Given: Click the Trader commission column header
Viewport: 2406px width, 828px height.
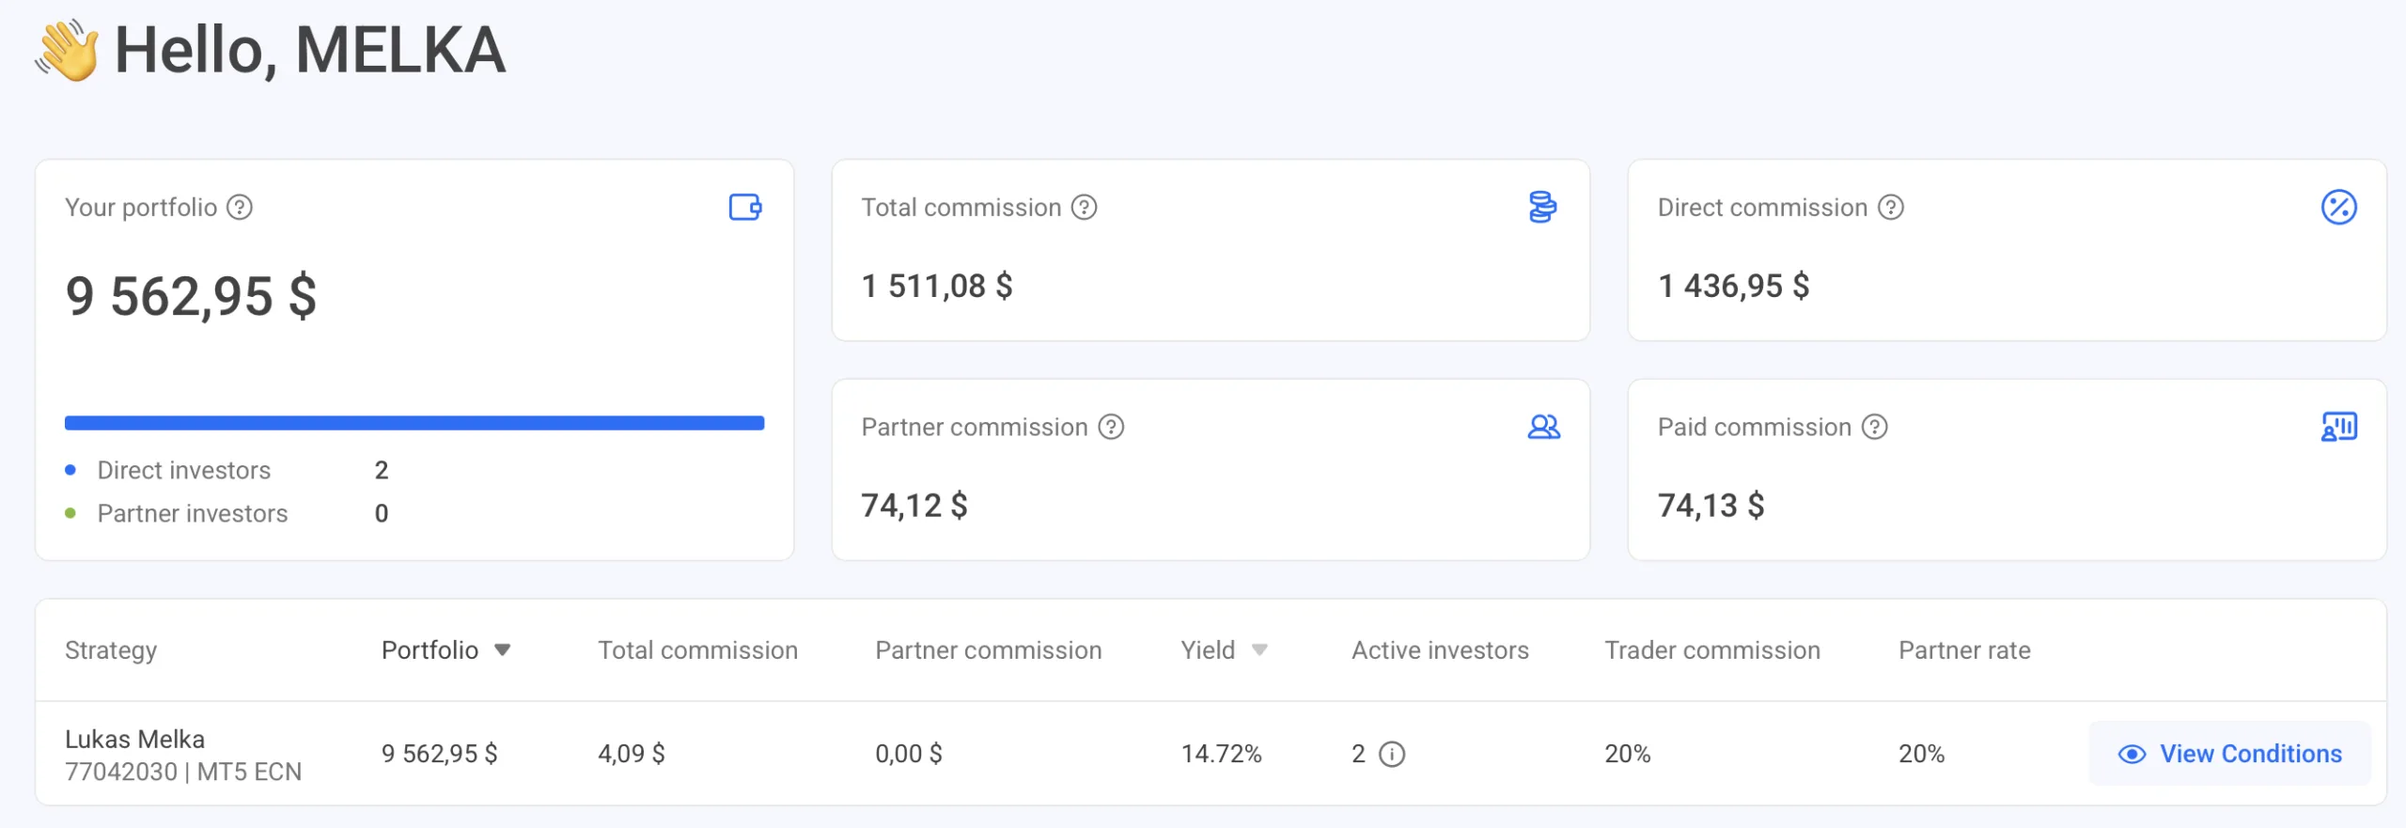Looking at the screenshot, I should click(x=1711, y=650).
